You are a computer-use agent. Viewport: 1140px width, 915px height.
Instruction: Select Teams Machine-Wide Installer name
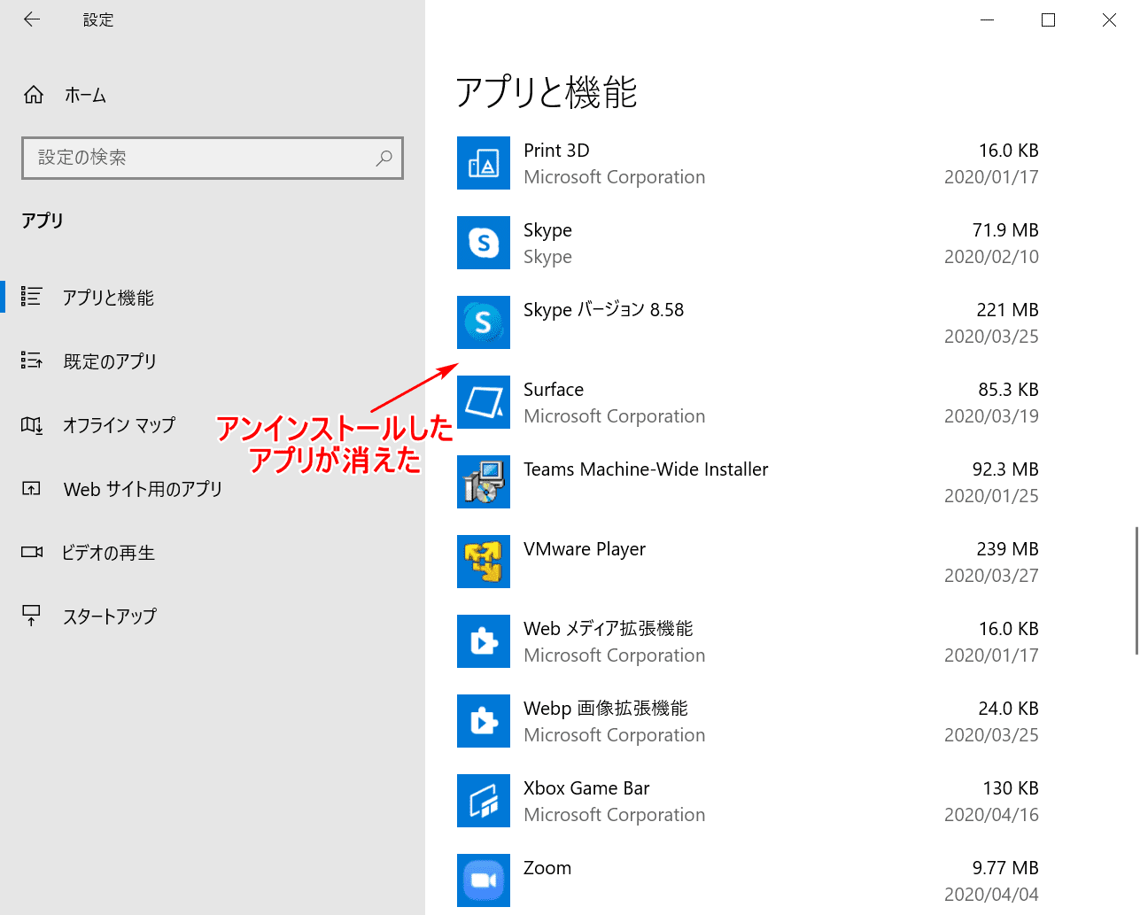point(646,469)
